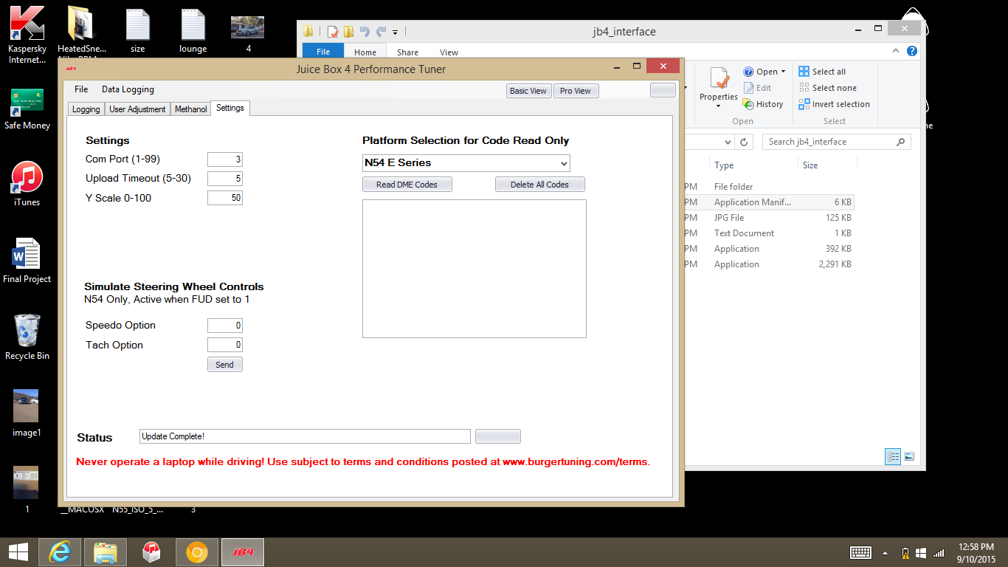
Task: Click the JB4 logo in the title bar
Action: tap(72, 69)
